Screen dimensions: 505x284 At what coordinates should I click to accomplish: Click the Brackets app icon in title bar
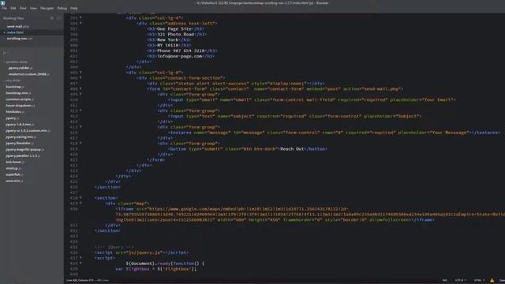click(3, 3)
